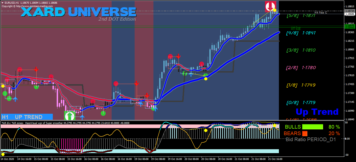Click the Bid Ratio PERIOD_D1 label
Viewport: 356px width, 162px height.
311,140
